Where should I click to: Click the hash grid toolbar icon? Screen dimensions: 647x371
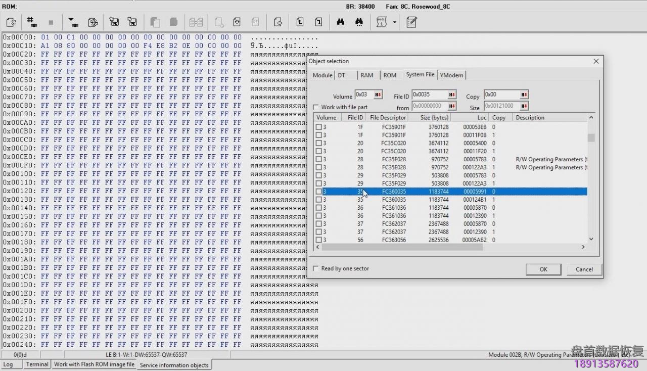click(32, 22)
